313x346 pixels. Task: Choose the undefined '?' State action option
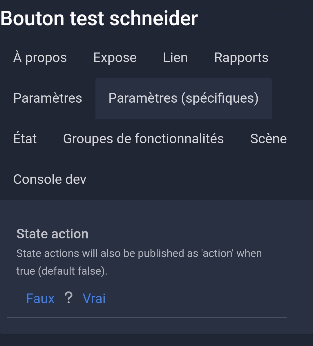(x=69, y=298)
